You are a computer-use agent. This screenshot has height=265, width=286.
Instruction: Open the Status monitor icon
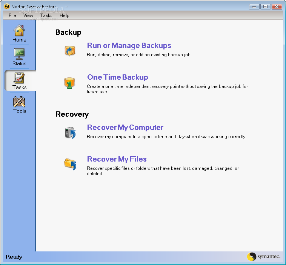tap(19, 54)
